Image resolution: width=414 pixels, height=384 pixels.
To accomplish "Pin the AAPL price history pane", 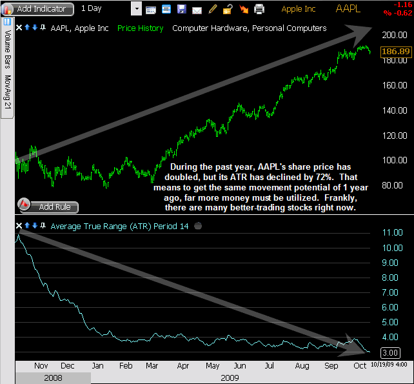I will point(43,27).
